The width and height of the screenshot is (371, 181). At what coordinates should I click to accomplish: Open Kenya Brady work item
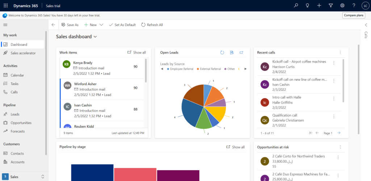click(x=102, y=68)
